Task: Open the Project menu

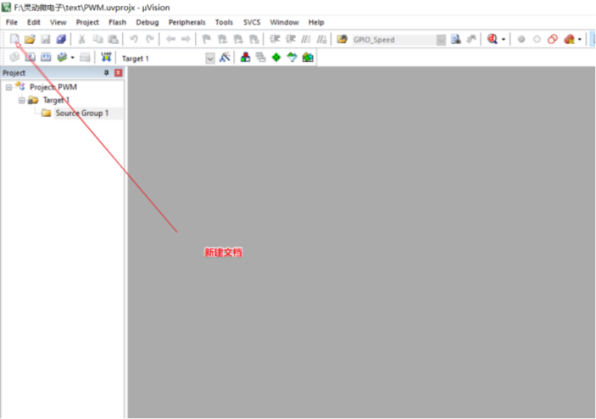Action: pyautogui.click(x=87, y=22)
